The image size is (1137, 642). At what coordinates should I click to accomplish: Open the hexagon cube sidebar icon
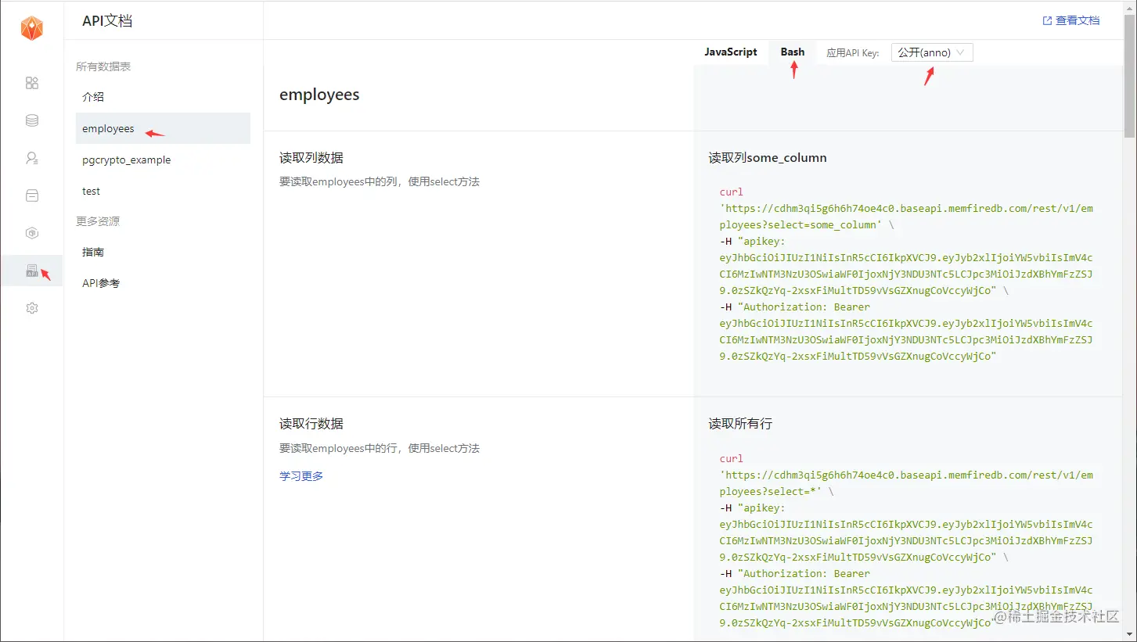[32, 233]
